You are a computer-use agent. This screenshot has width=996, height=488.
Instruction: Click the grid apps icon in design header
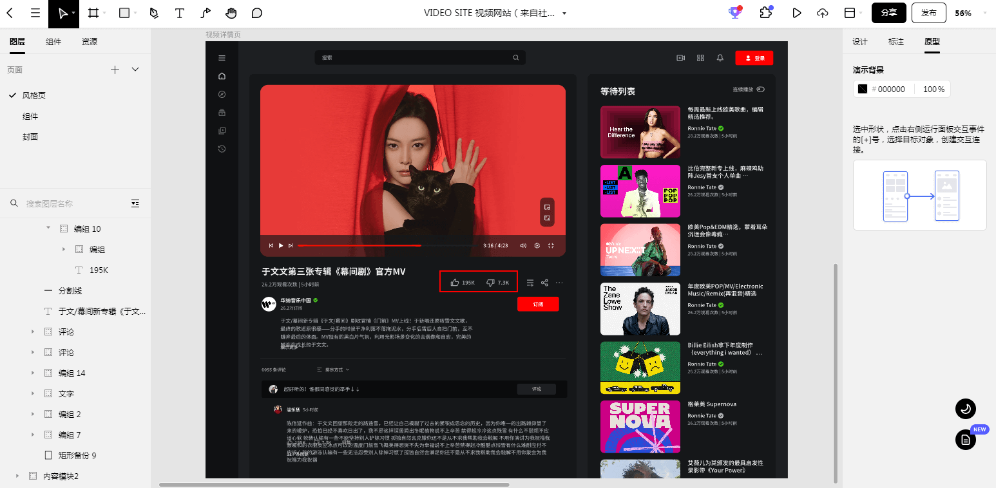coord(700,58)
